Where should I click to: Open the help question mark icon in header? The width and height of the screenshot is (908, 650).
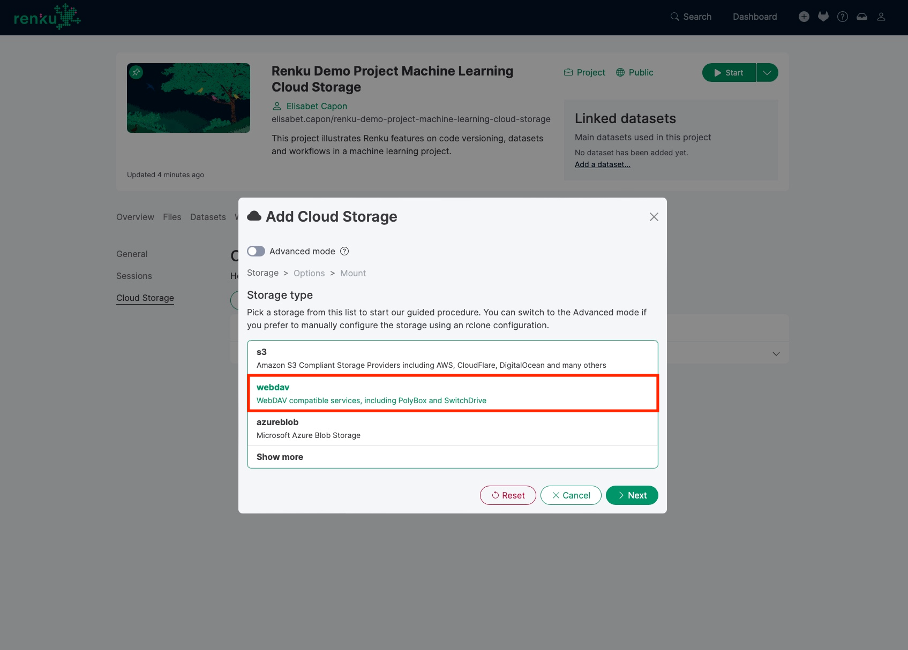[843, 17]
